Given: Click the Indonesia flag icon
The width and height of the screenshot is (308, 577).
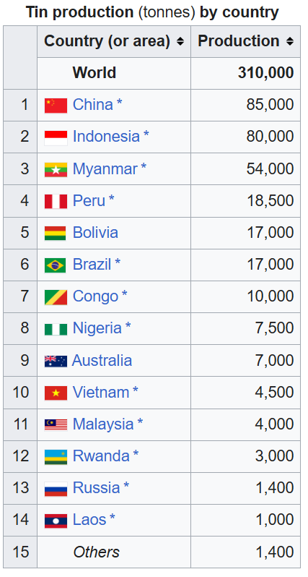Looking at the screenshot, I should coord(56,138).
